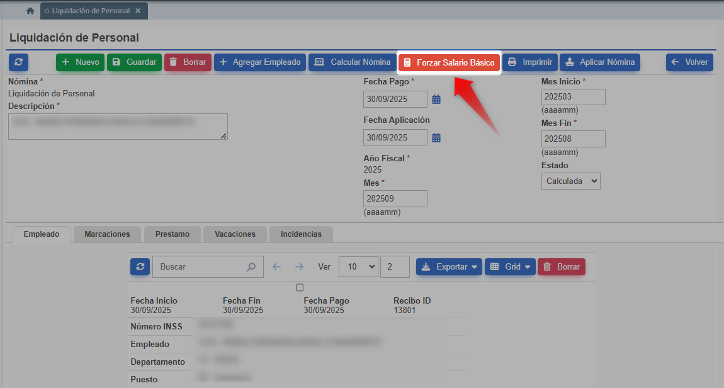Save with the Guardar button
724x388 pixels.
coord(134,62)
